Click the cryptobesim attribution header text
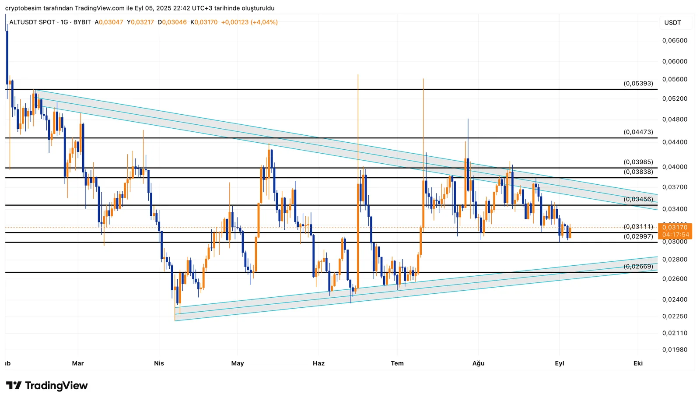The width and height of the screenshot is (700, 401). [140, 8]
